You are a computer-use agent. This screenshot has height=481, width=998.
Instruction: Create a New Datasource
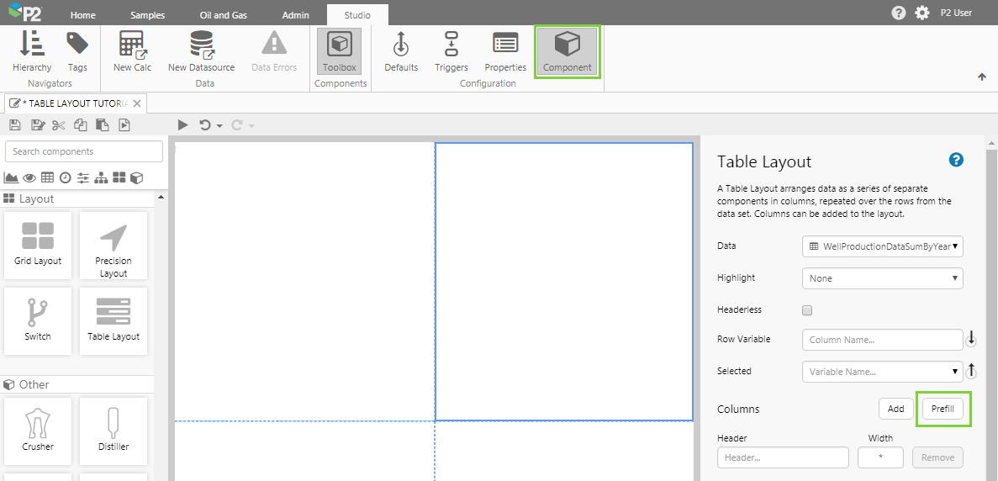[x=201, y=51]
